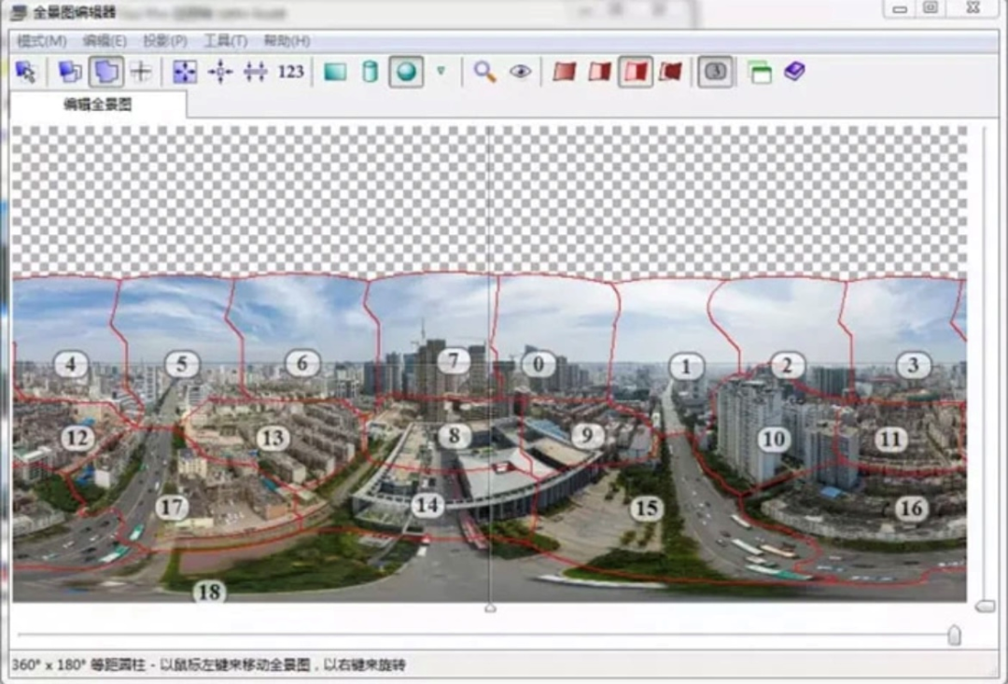
Task: Choose the Set center point crosshair tool
Action: [141, 71]
